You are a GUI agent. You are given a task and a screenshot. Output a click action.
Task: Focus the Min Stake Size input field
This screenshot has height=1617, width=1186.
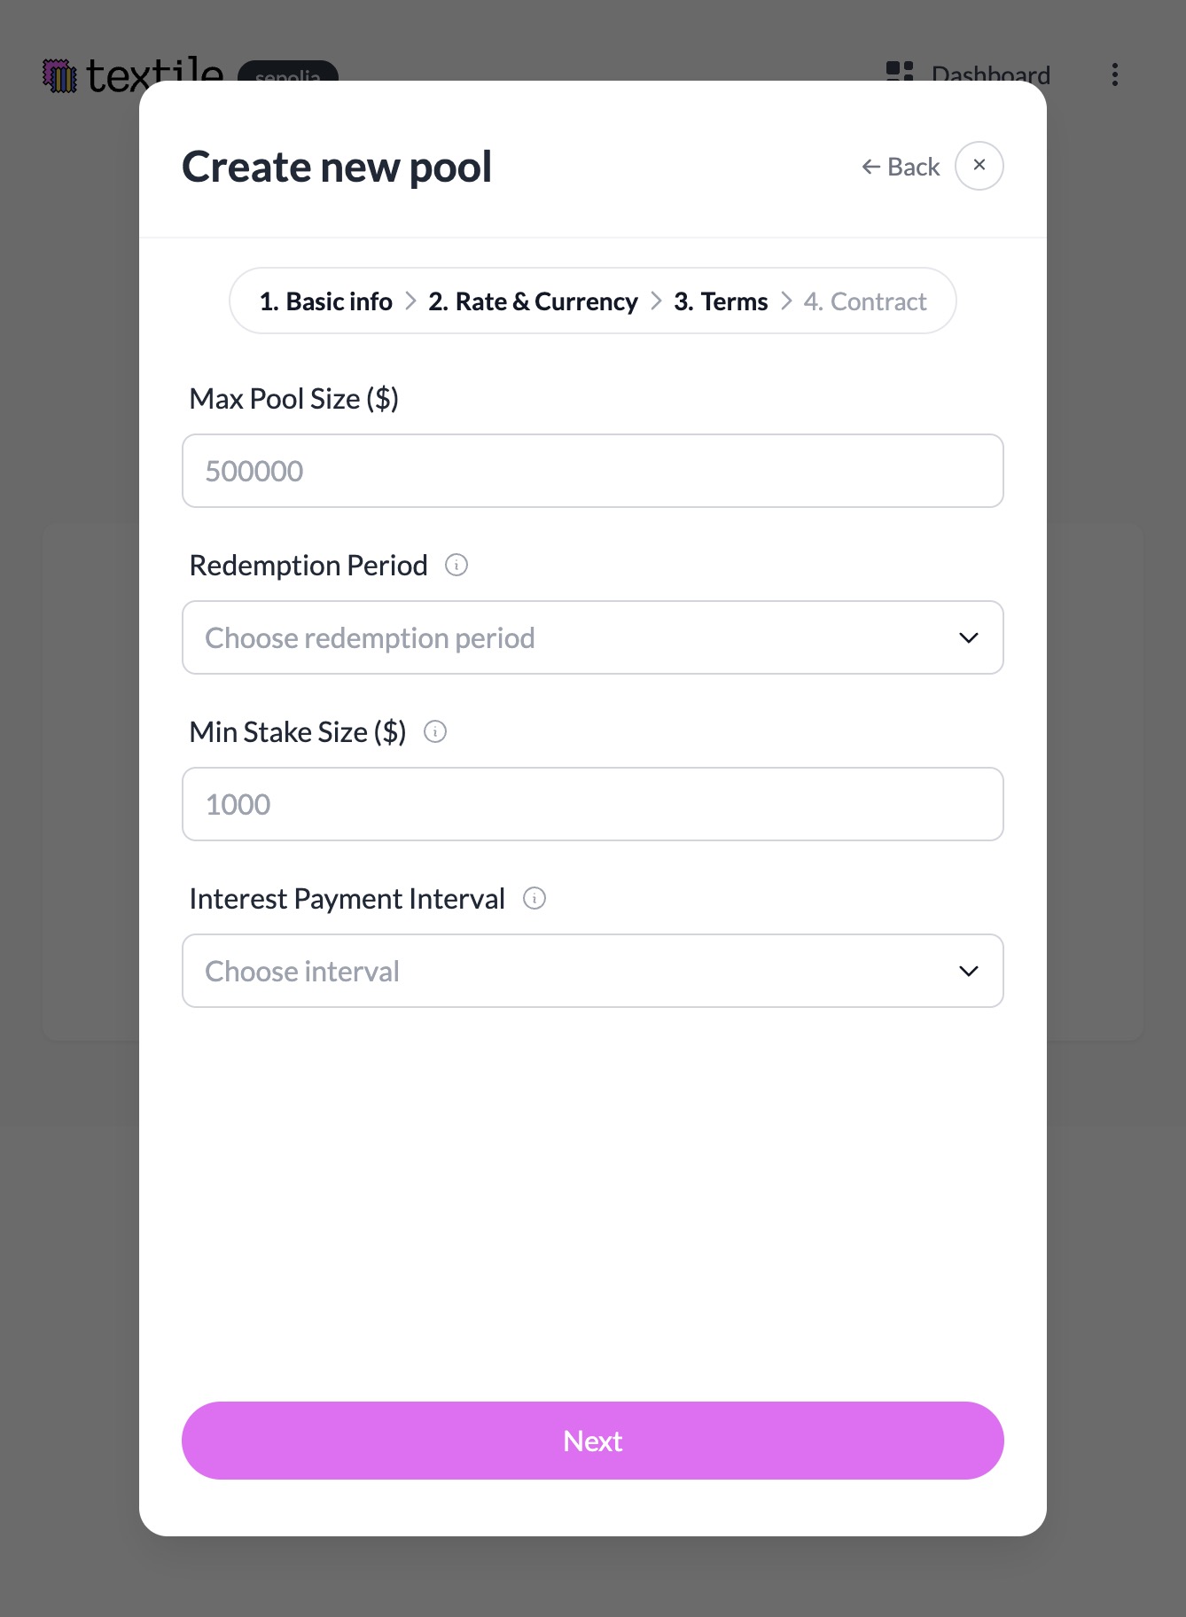pos(592,804)
